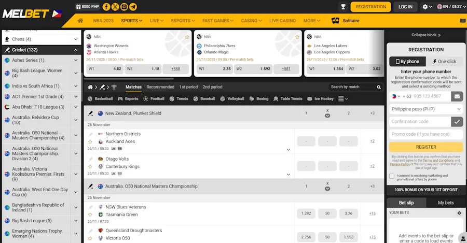Favorite the NSW Blues Veterans match star
The width and height of the screenshot is (467, 243).
[90, 215]
